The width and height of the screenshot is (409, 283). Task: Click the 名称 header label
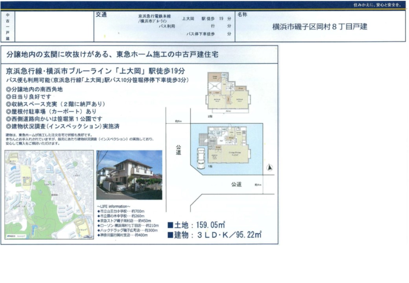click(x=243, y=15)
